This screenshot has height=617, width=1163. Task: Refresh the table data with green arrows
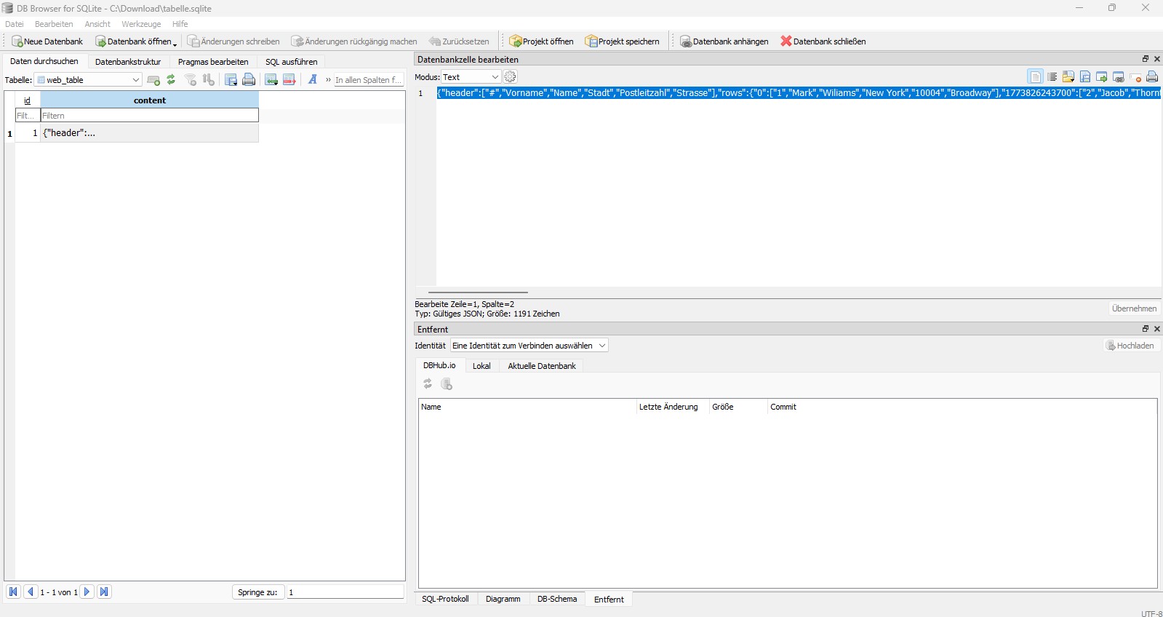coord(171,80)
